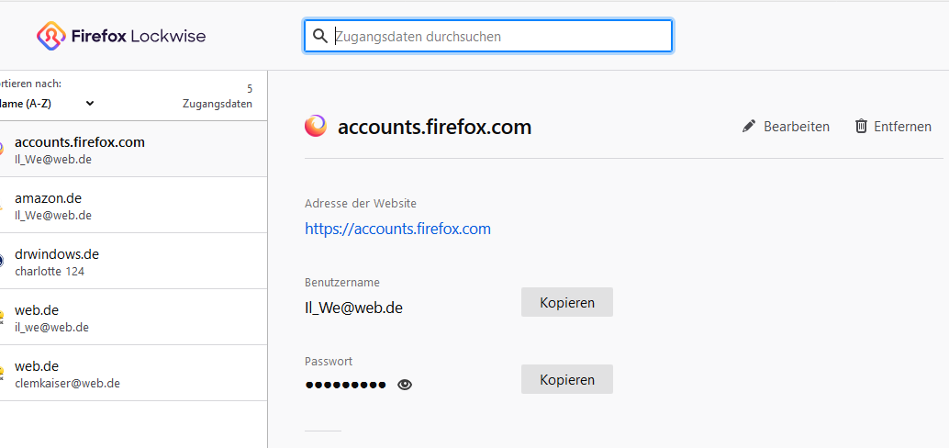Click the pencil icon for Bearbeiten
The height and width of the screenshot is (448, 949).
749,127
